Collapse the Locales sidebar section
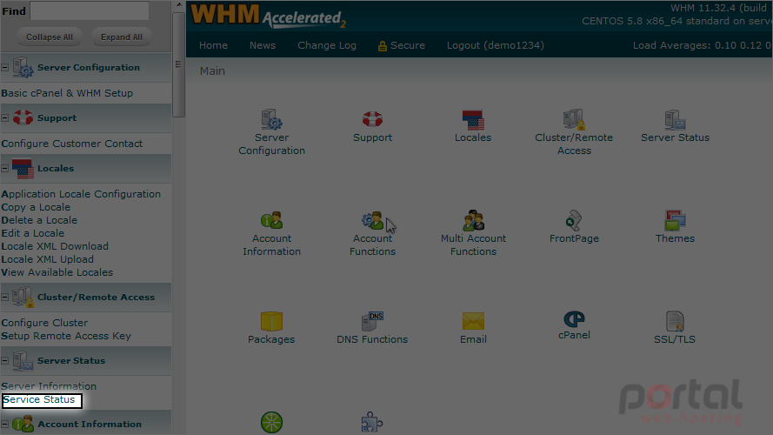 5,168
